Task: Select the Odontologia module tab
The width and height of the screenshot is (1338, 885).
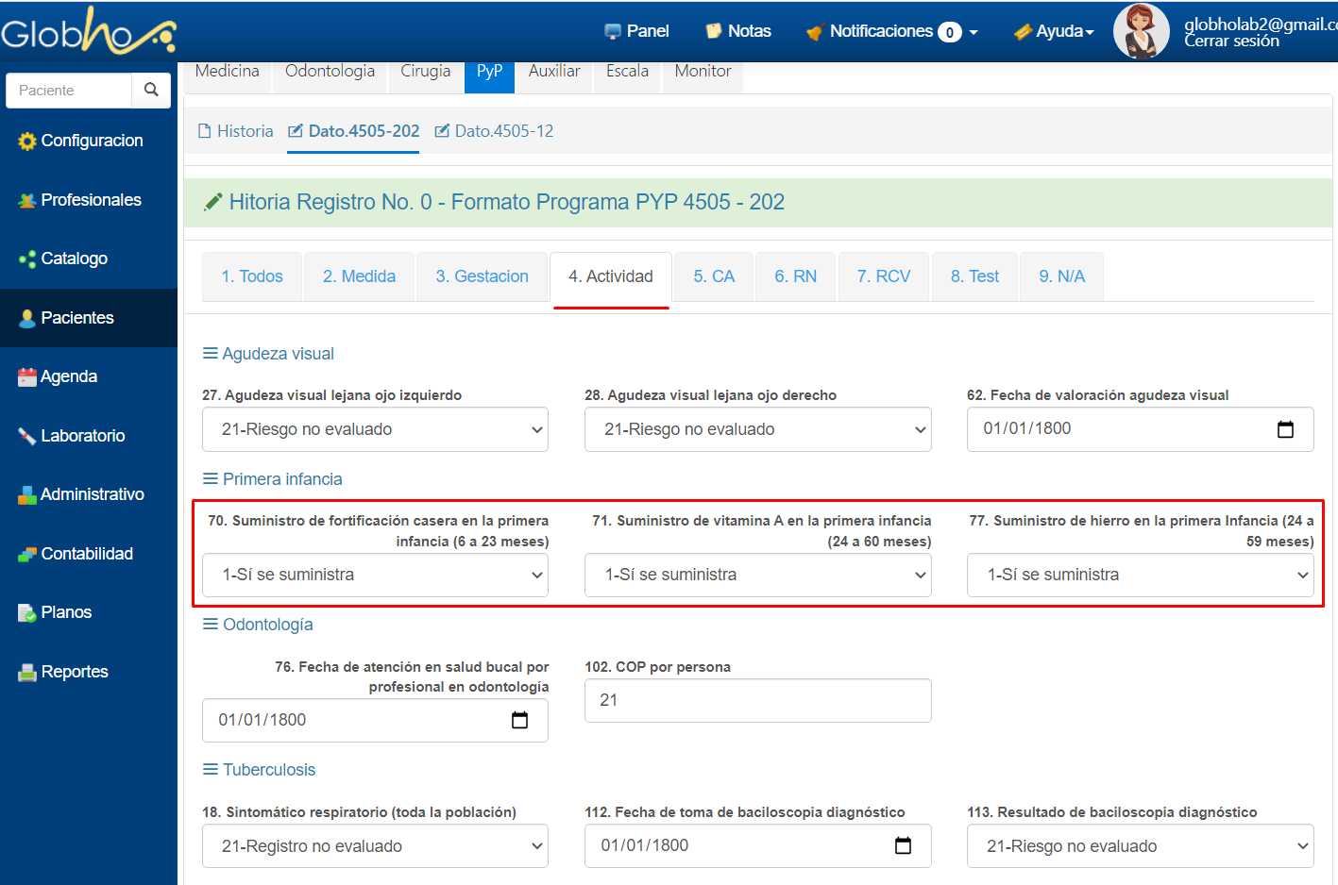Action: click(x=330, y=72)
